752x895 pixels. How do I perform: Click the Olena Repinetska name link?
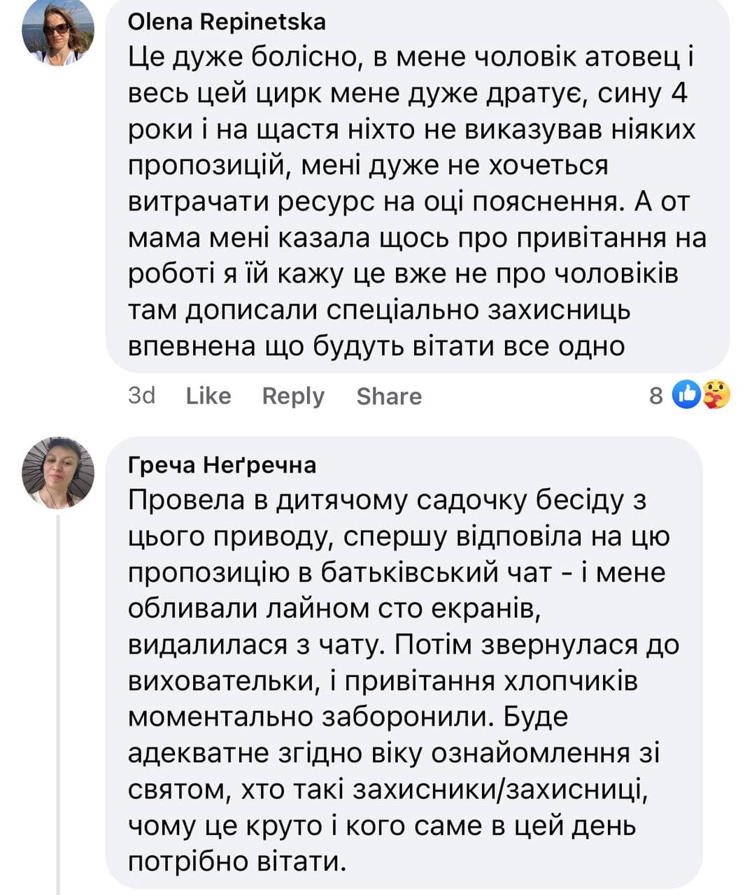click(x=227, y=22)
